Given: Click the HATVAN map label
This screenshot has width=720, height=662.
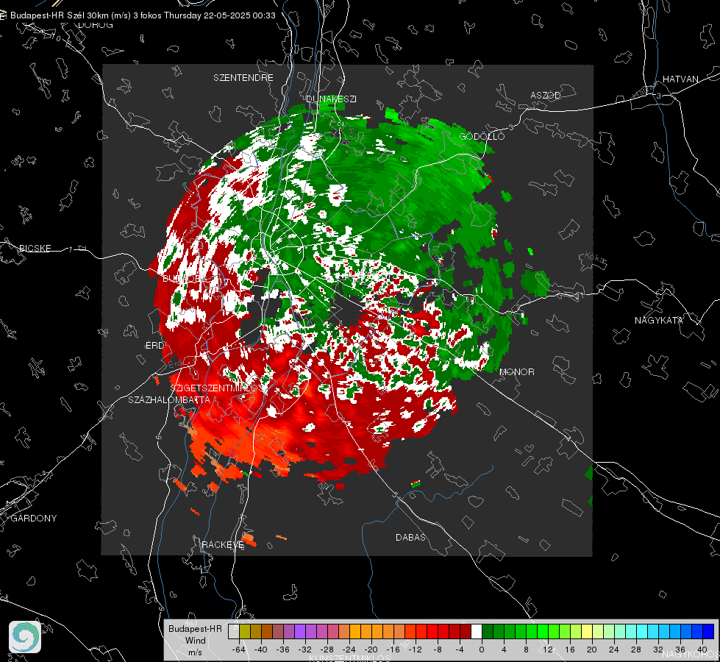Looking at the screenshot, I should point(680,79).
